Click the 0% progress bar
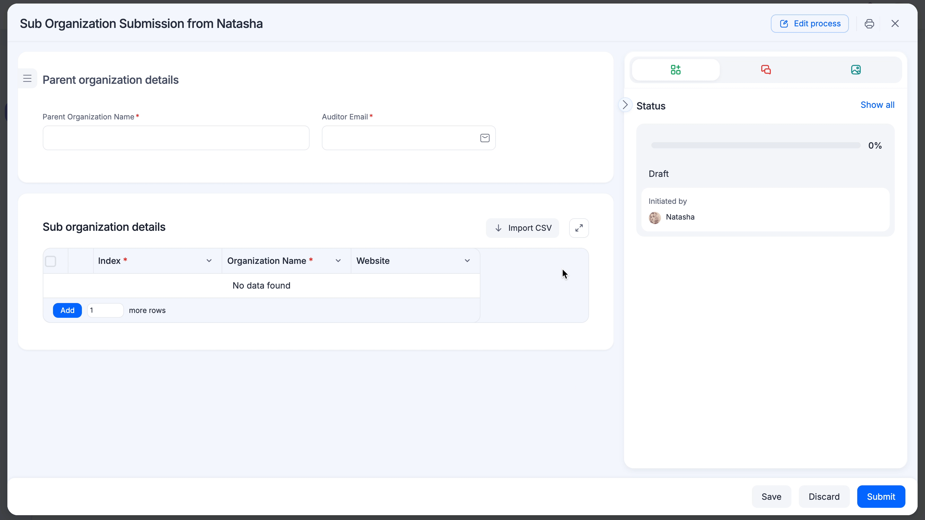 [755, 145]
